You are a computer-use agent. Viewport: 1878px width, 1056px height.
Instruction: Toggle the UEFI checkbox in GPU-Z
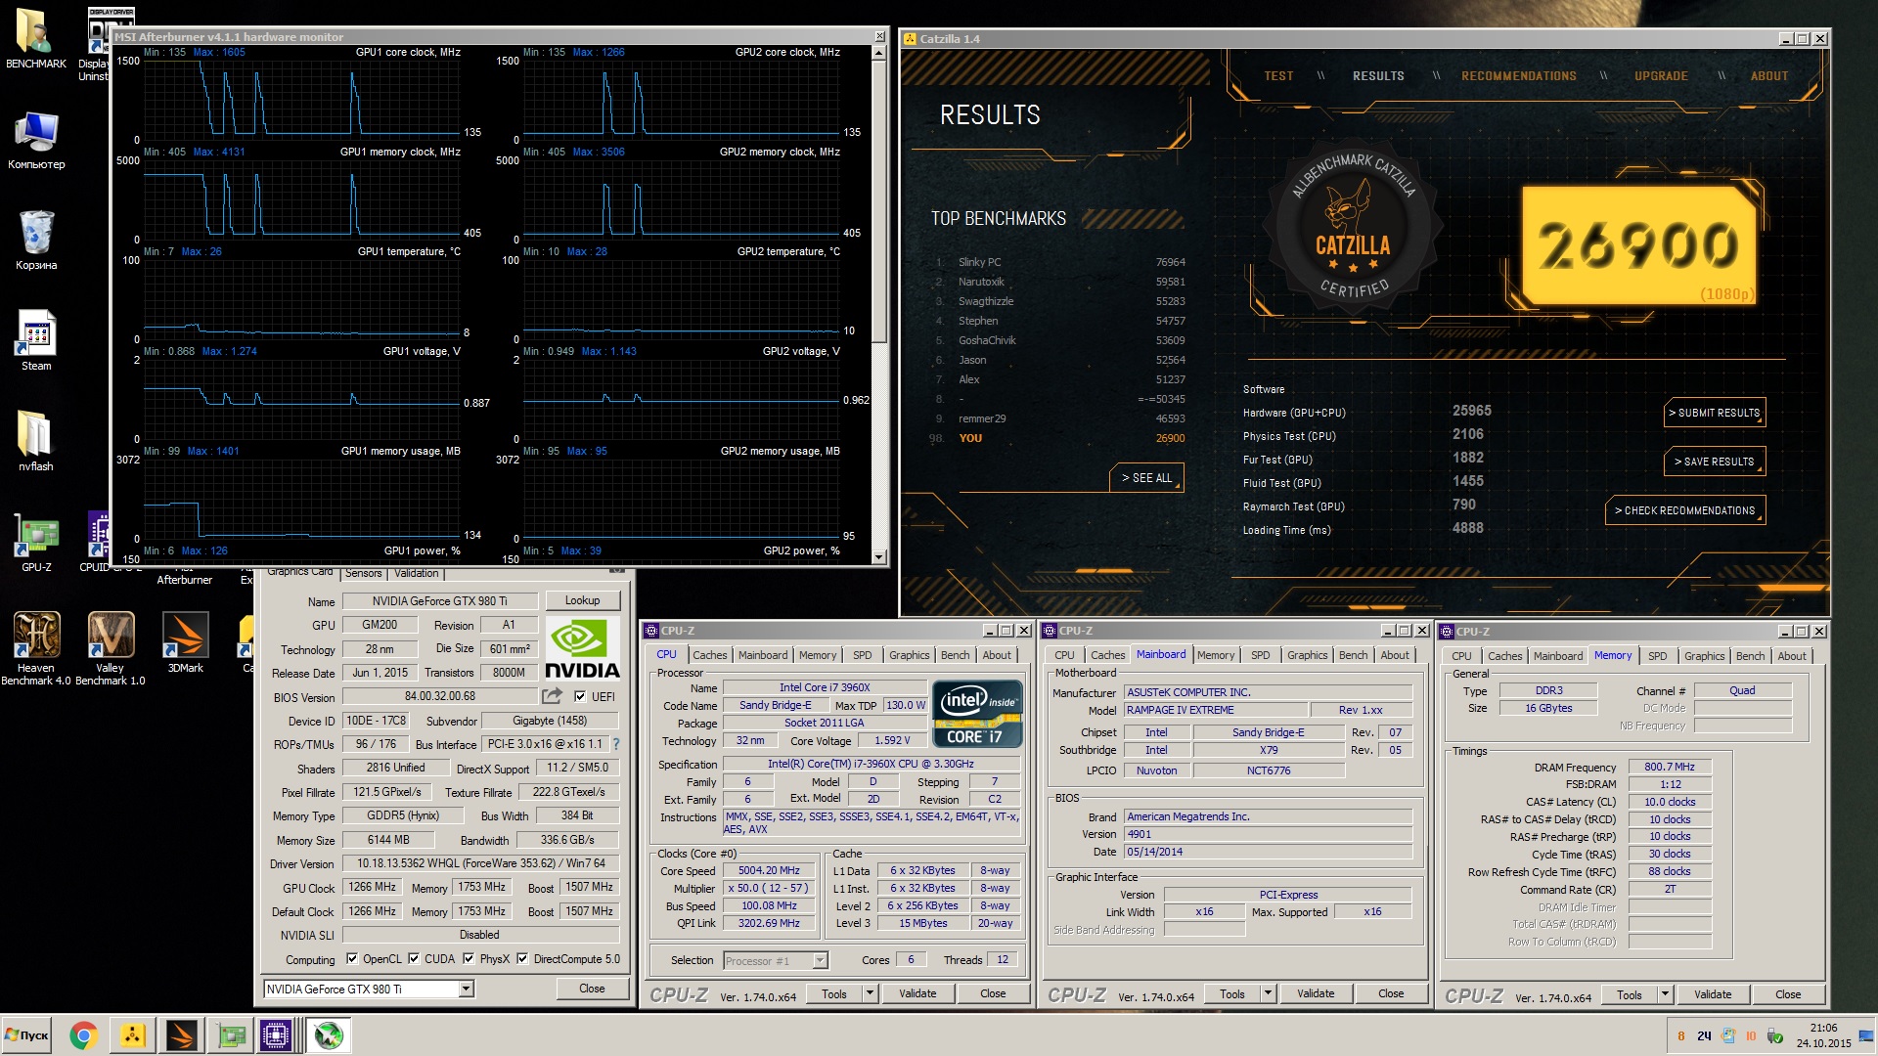tap(580, 697)
